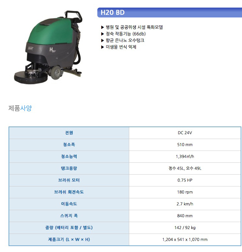Select the 510 mm value cell

[184, 145]
